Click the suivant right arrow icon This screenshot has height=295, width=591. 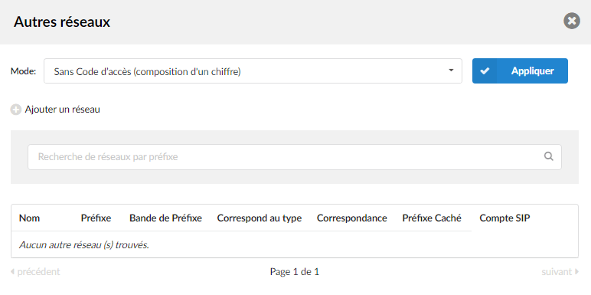(x=576, y=271)
